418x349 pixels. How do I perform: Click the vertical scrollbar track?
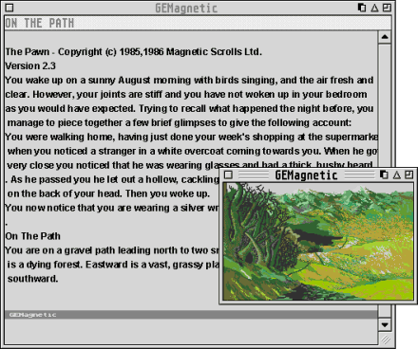385,106
